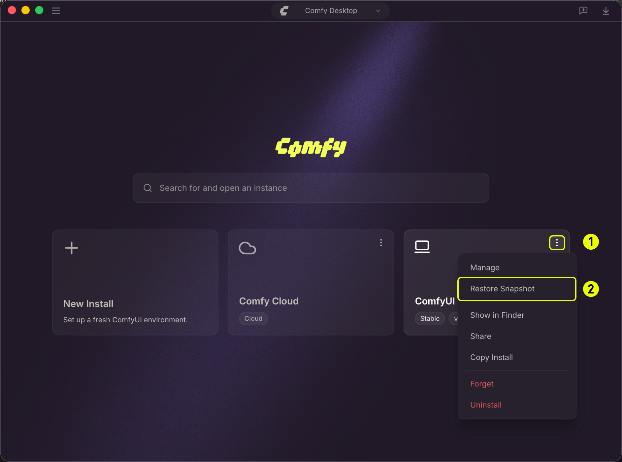Select Show in Finder option

(x=517, y=315)
